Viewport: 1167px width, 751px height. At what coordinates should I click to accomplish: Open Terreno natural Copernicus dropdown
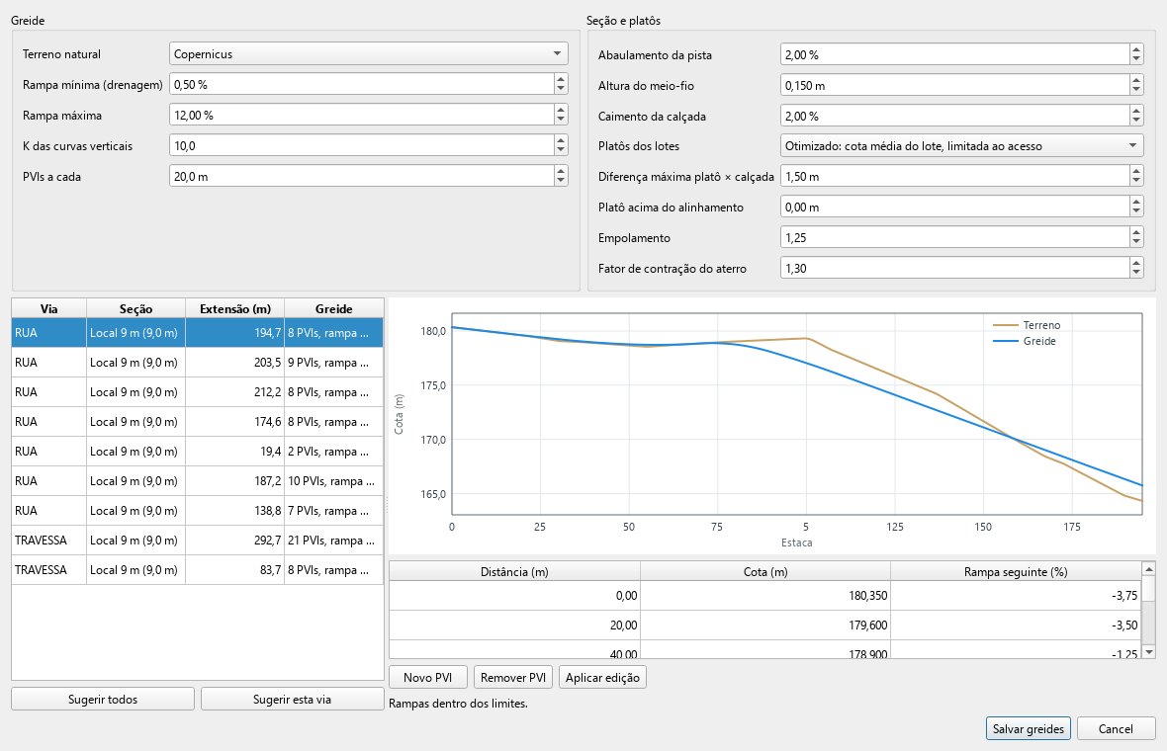[369, 53]
